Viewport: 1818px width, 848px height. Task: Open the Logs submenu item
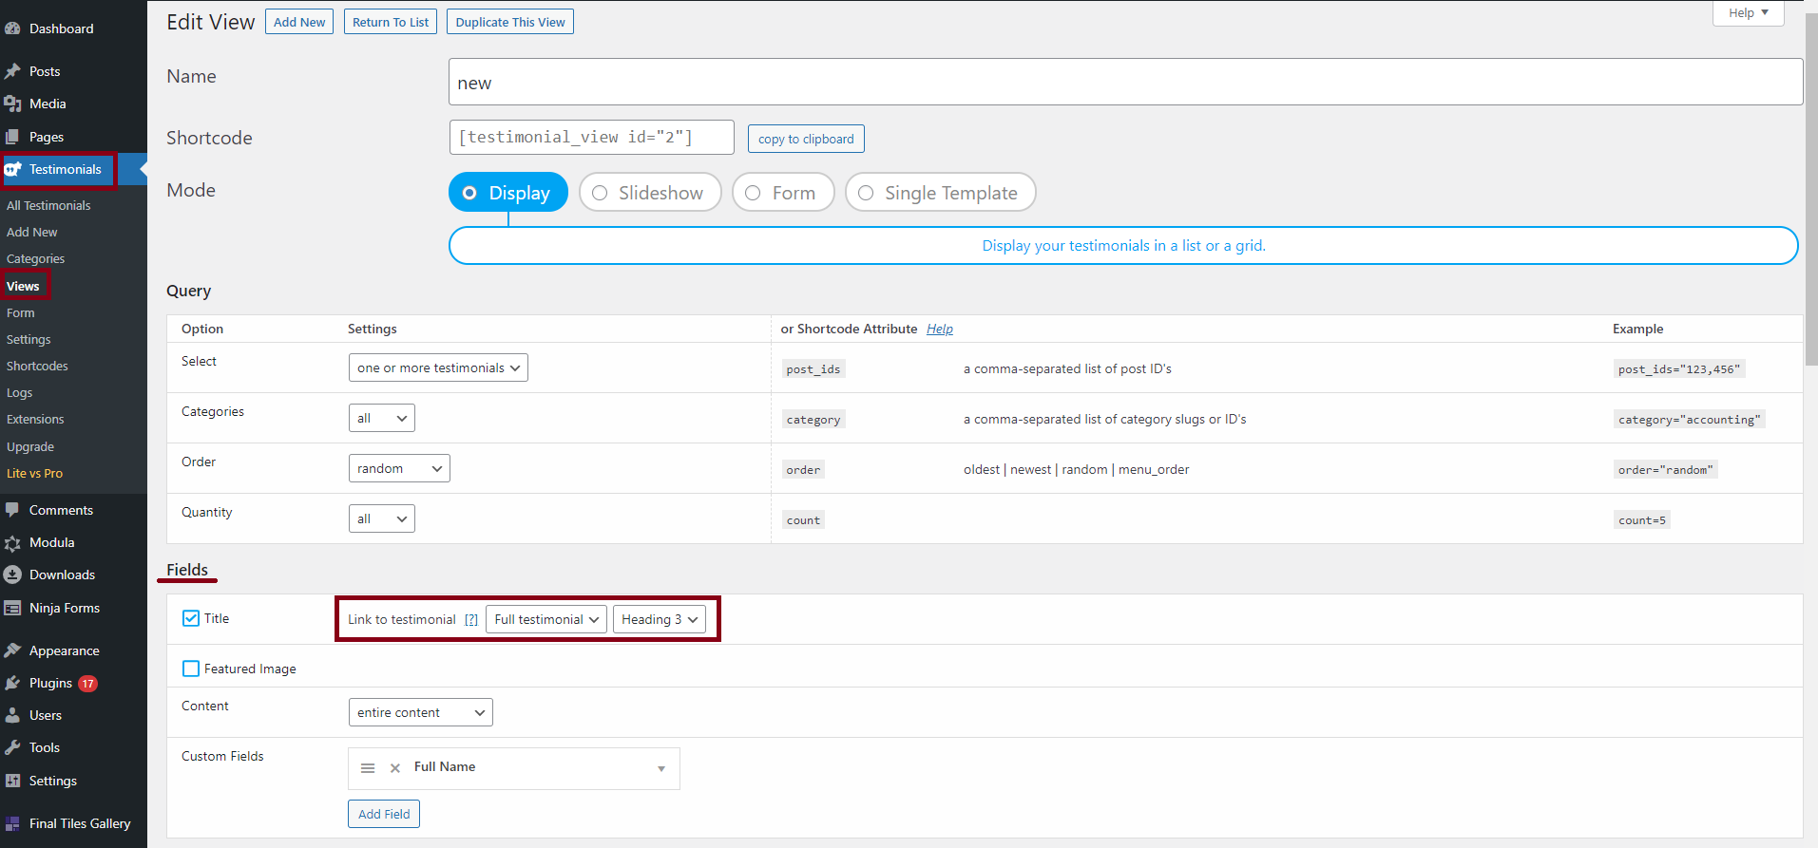click(x=19, y=392)
